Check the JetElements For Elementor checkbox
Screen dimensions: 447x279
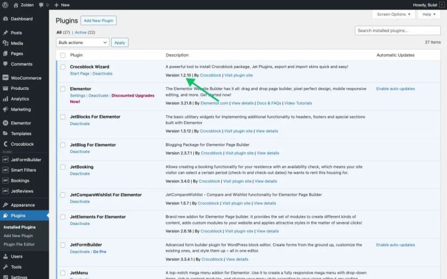click(x=63, y=217)
